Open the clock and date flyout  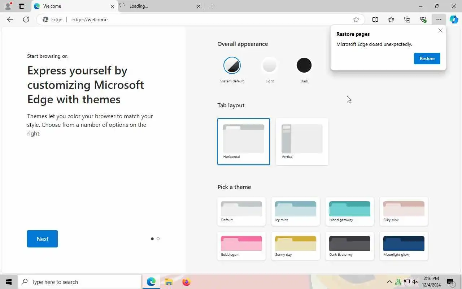[431, 282]
